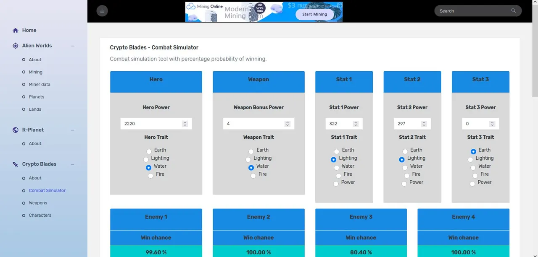Go to the Characters page
This screenshot has width=538, height=257.
[x=40, y=215]
